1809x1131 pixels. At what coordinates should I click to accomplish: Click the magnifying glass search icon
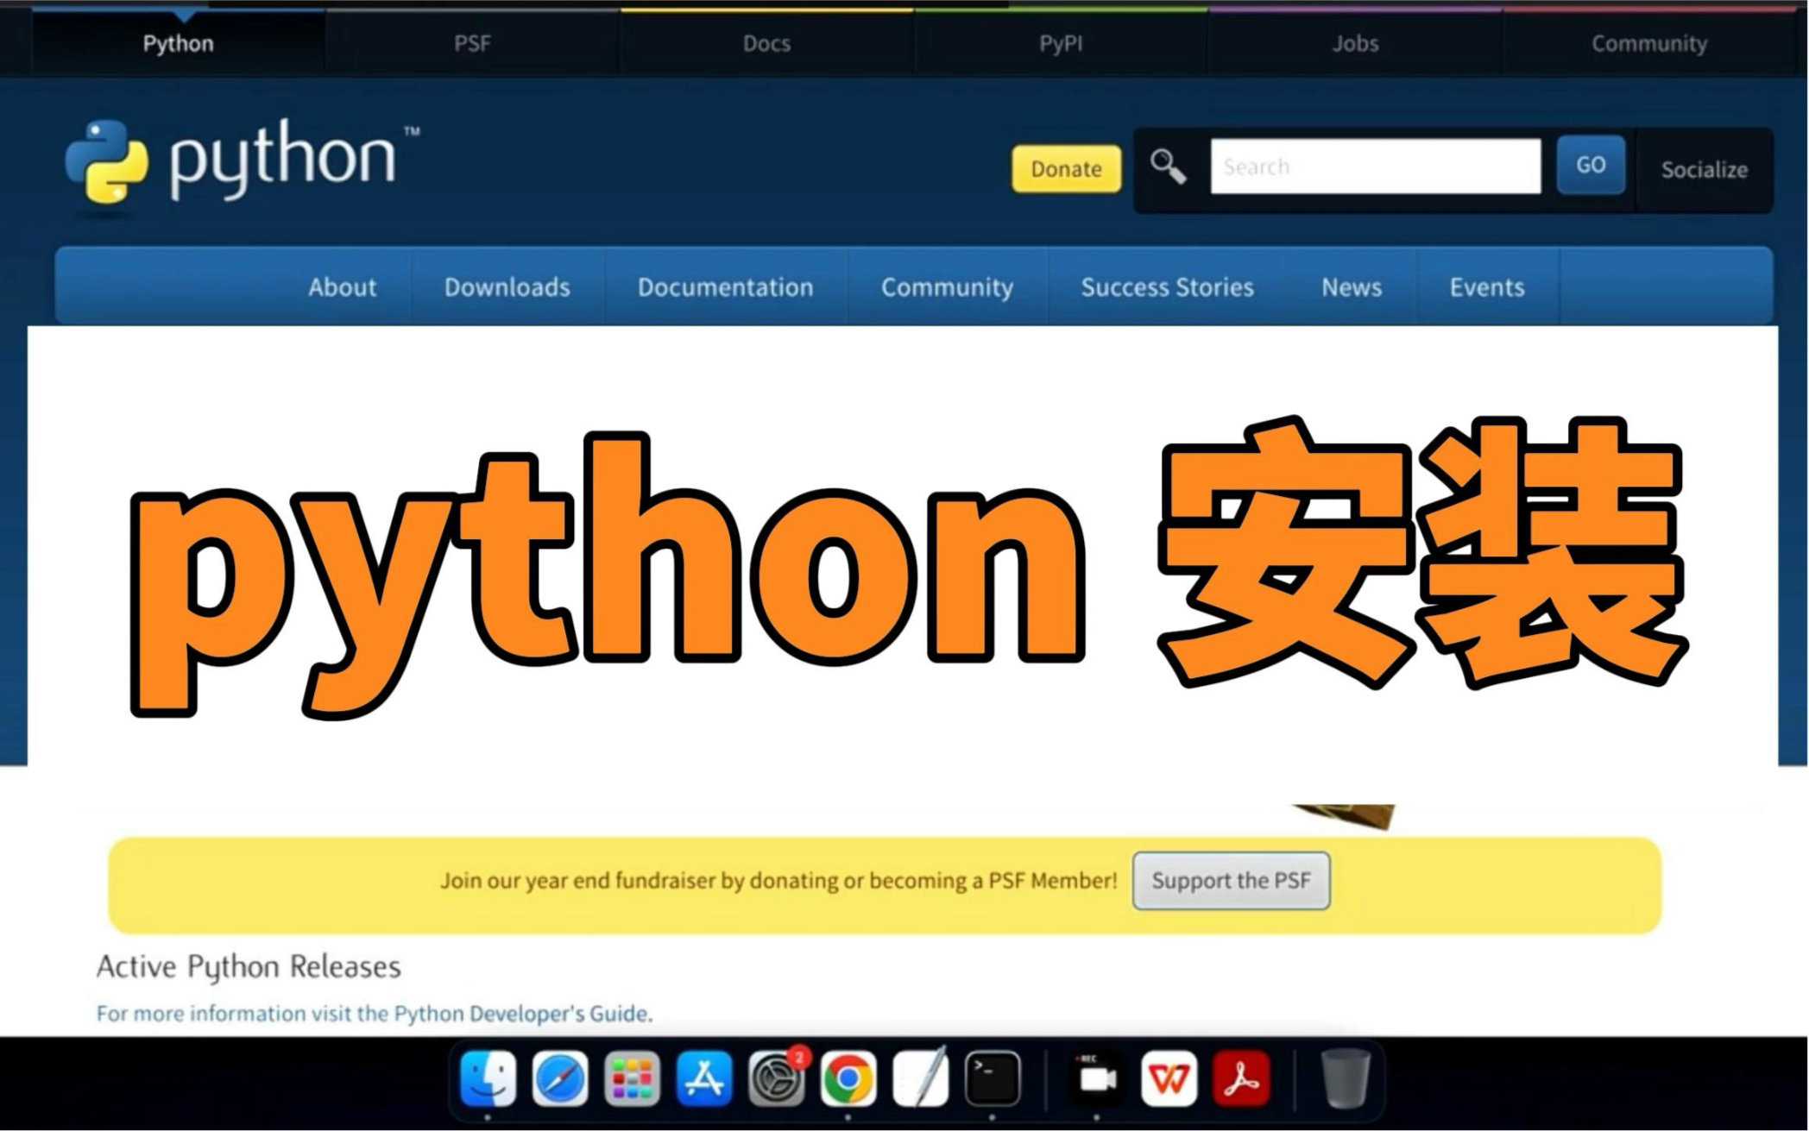[1168, 167]
